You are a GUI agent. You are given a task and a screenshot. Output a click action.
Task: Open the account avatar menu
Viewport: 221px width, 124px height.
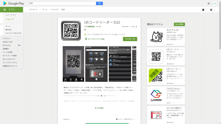click(x=214, y=3)
